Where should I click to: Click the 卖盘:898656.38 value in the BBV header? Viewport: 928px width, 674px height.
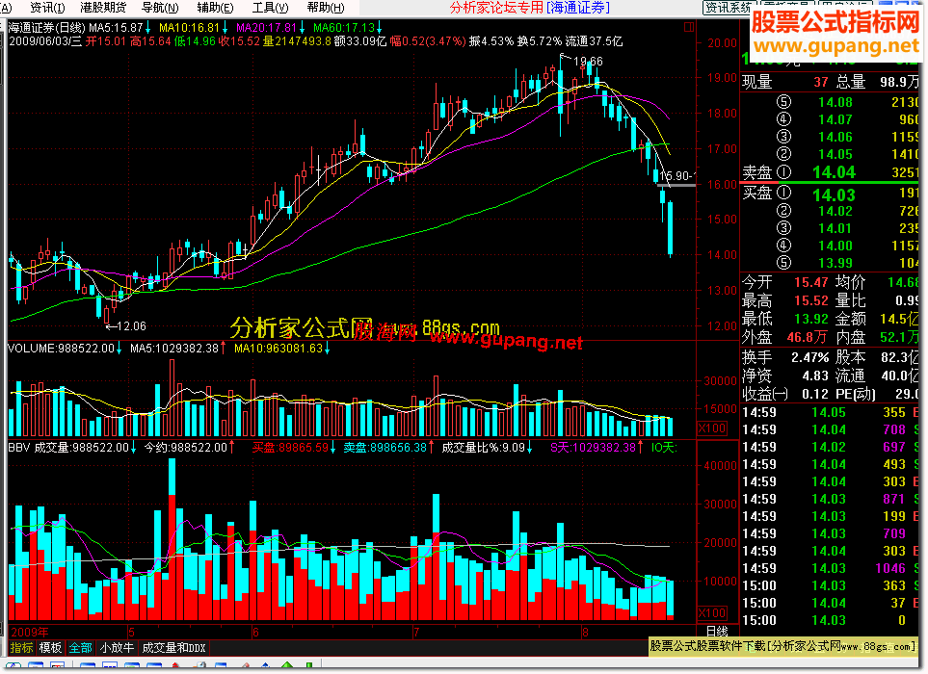point(385,448)
